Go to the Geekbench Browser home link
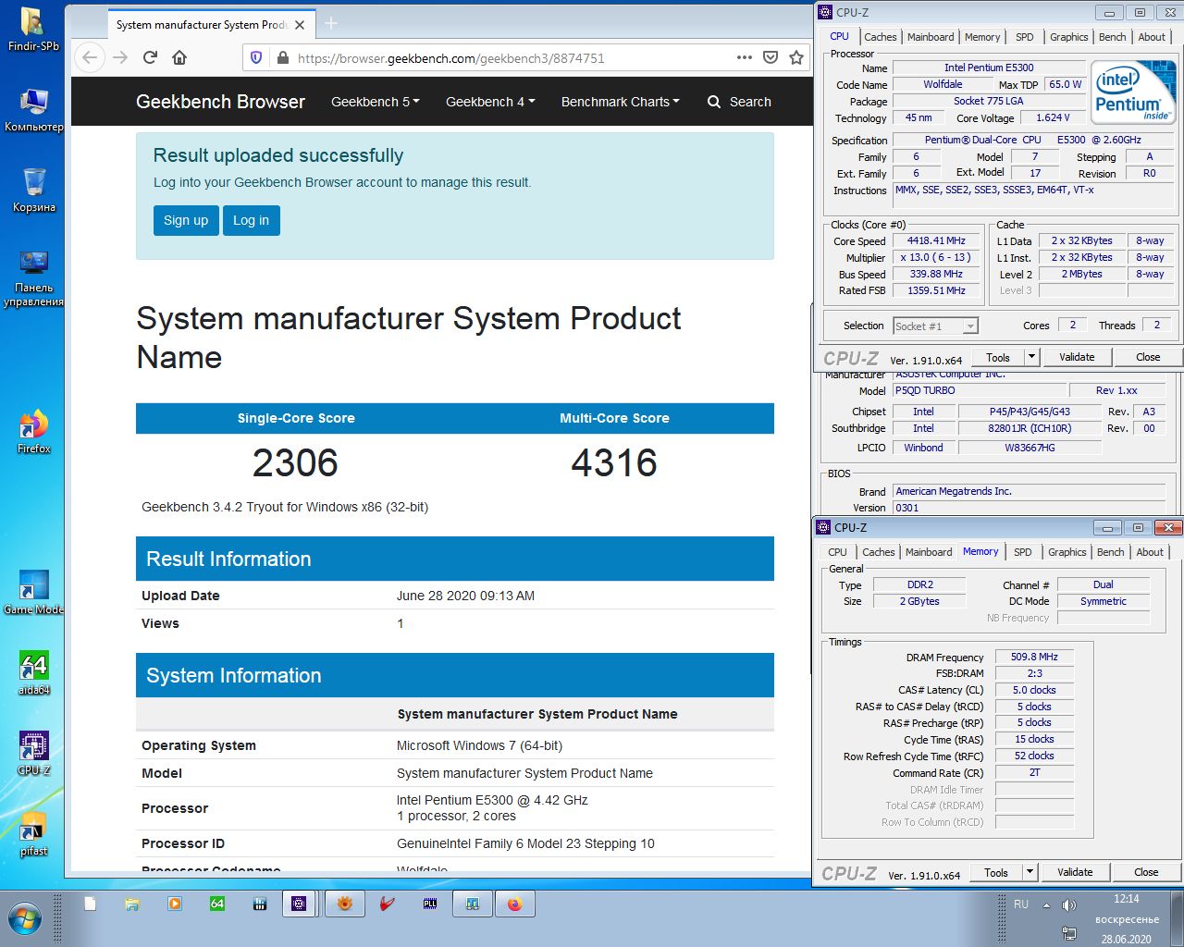Viewport: 1184px width, 947px height. pos(220,102)
